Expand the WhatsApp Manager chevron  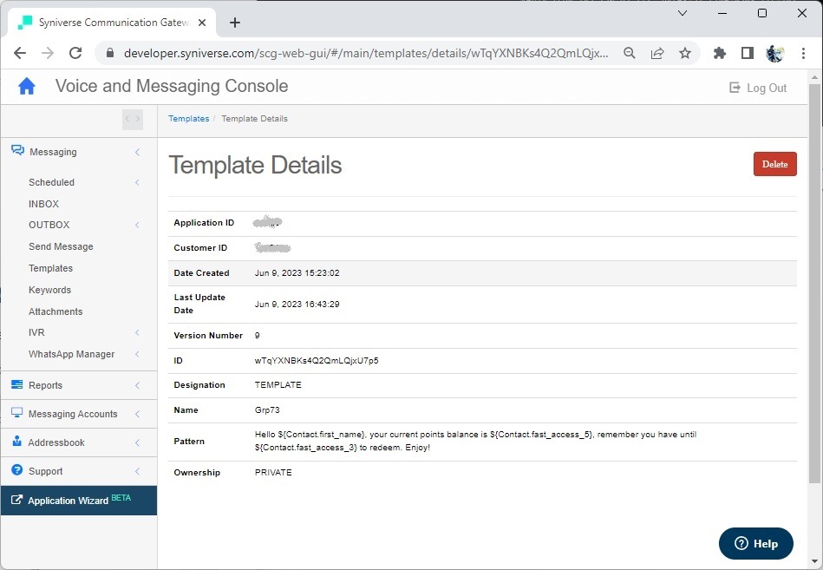click(x=138, y=354)
